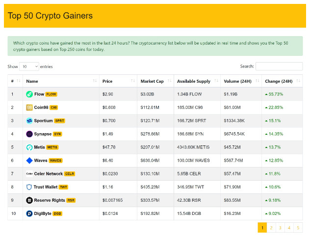Focus the Search input field
Screen dimensions: 310x236
279,66
